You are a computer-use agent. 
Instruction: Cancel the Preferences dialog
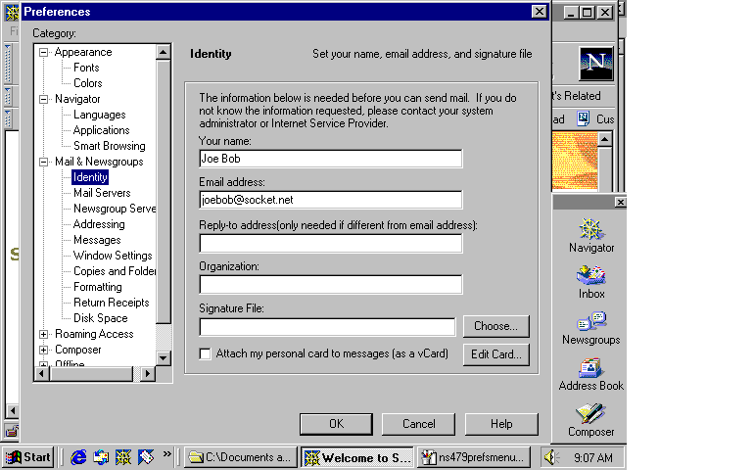418,424
